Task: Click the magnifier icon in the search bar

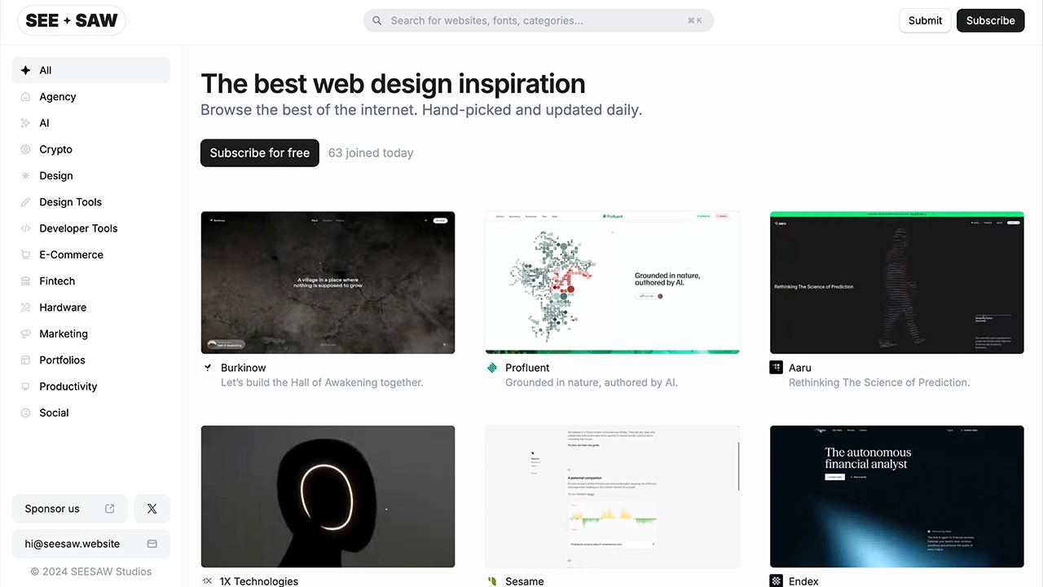Action: coord(377,20)
